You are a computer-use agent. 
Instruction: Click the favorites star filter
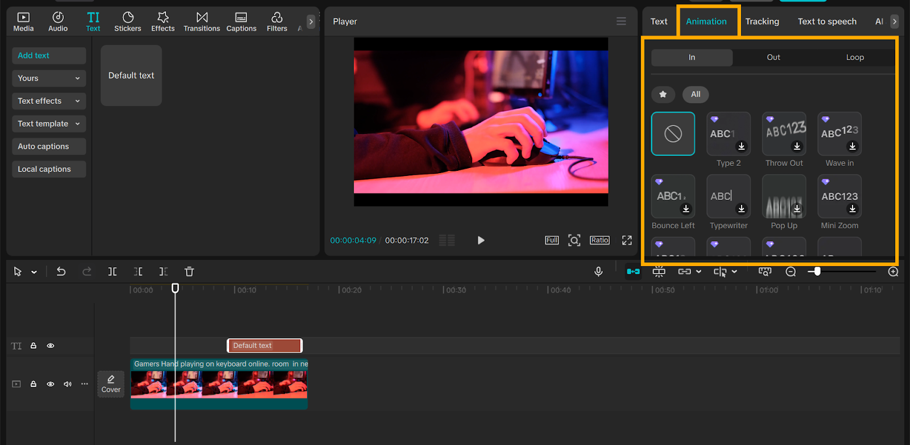coord(663,94)
